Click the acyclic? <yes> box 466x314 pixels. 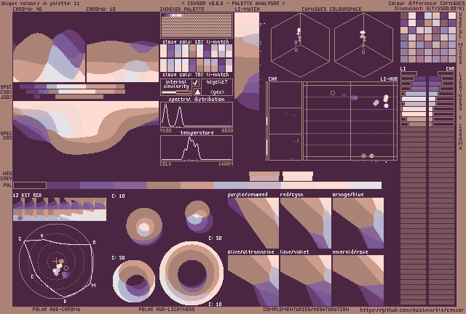click(217, 87)
